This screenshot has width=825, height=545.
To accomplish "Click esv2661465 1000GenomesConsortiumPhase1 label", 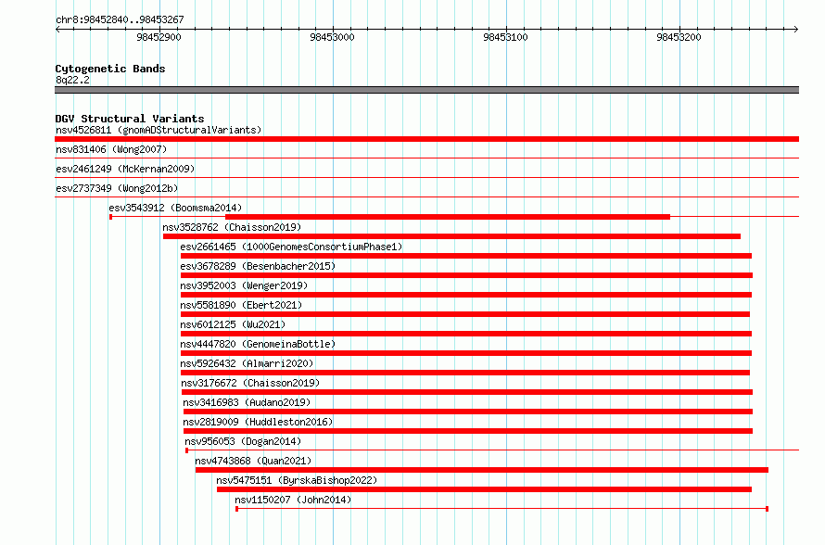I will [x=291, y=247].
